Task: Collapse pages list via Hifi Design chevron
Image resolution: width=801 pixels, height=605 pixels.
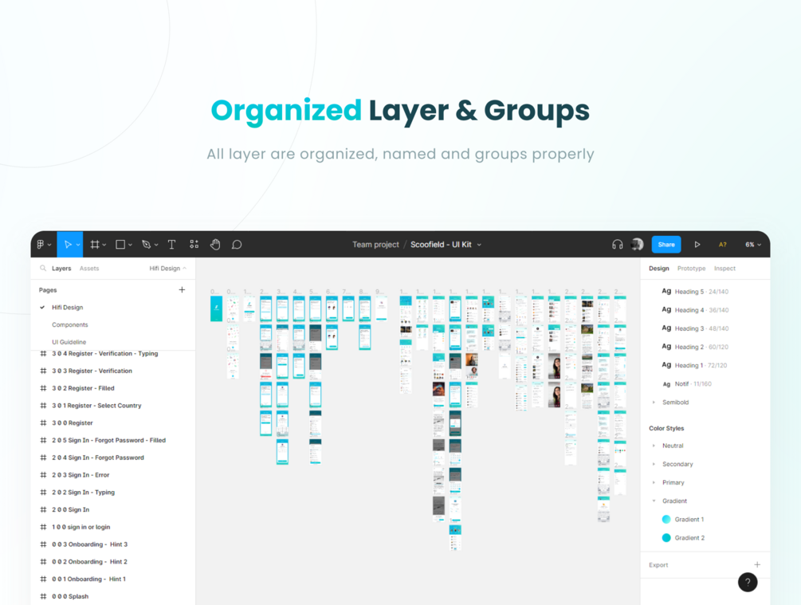Action: [x=184, y=269]
